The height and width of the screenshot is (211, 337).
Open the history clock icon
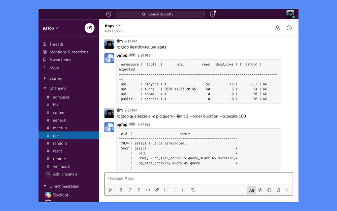tap(109, 14)
